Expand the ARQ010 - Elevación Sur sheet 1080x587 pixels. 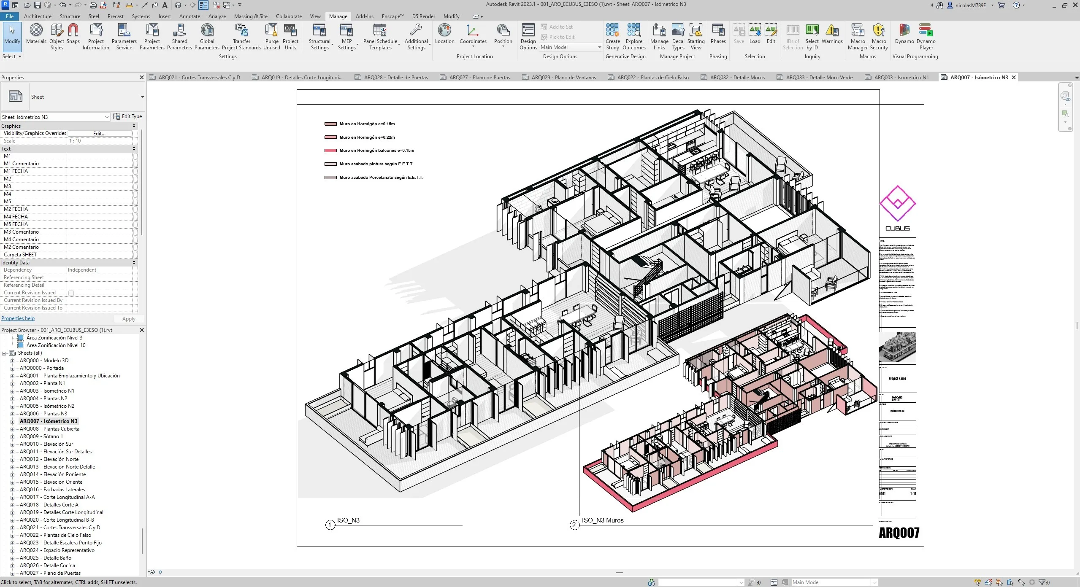[12, 444]
